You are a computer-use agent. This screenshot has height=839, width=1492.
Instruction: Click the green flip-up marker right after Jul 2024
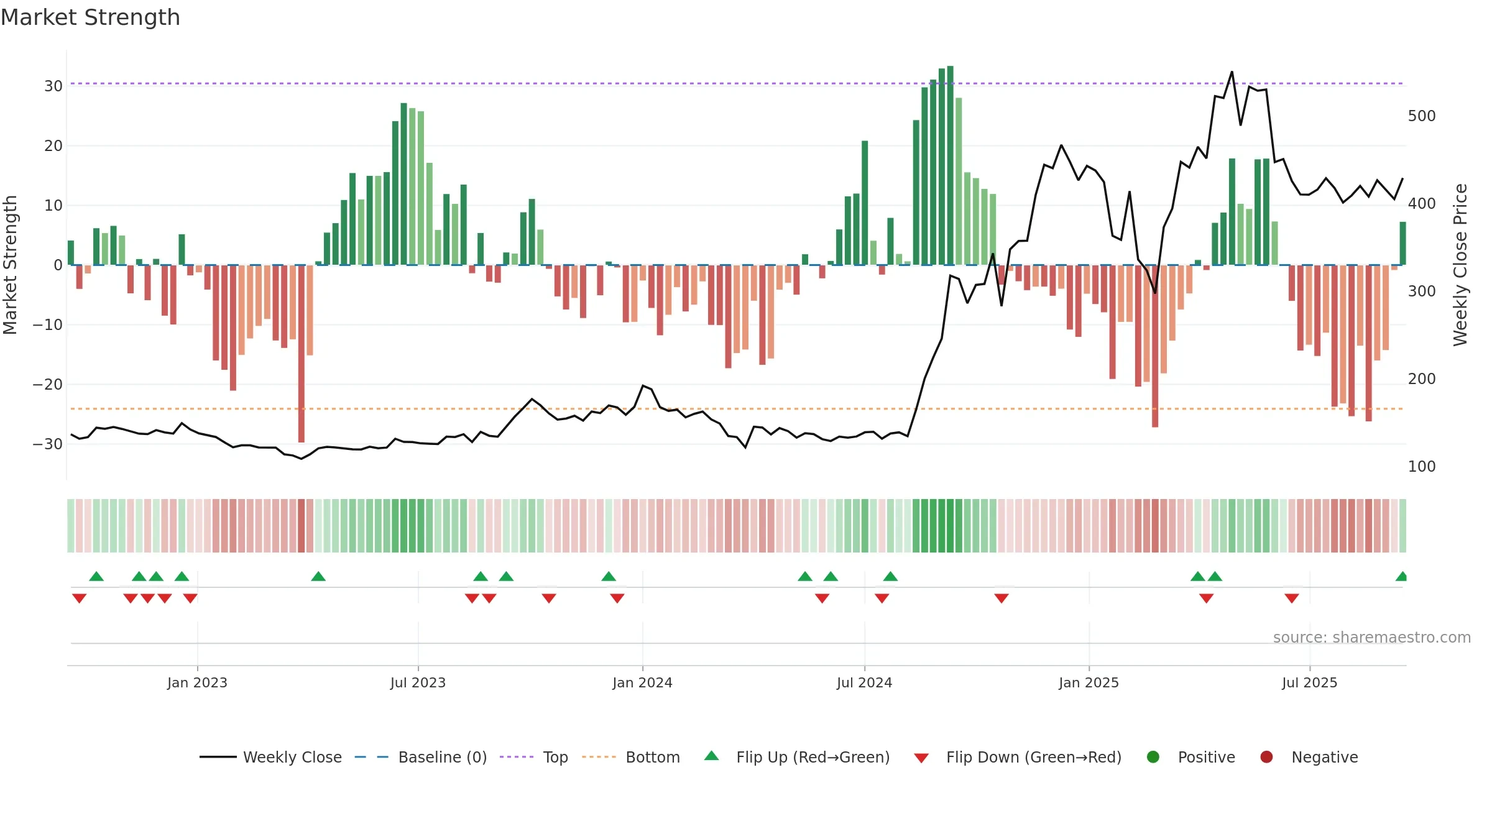pos(890,576)
